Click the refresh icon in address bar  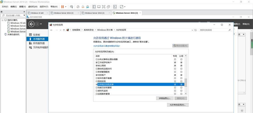pyautogui.click(x=196, y=30)
